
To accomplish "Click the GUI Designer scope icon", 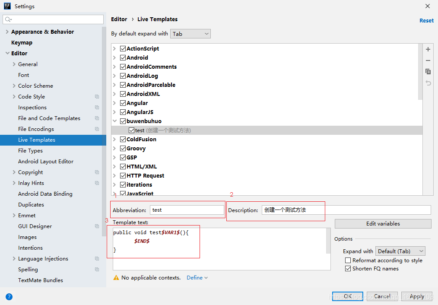I will (97, 226).
